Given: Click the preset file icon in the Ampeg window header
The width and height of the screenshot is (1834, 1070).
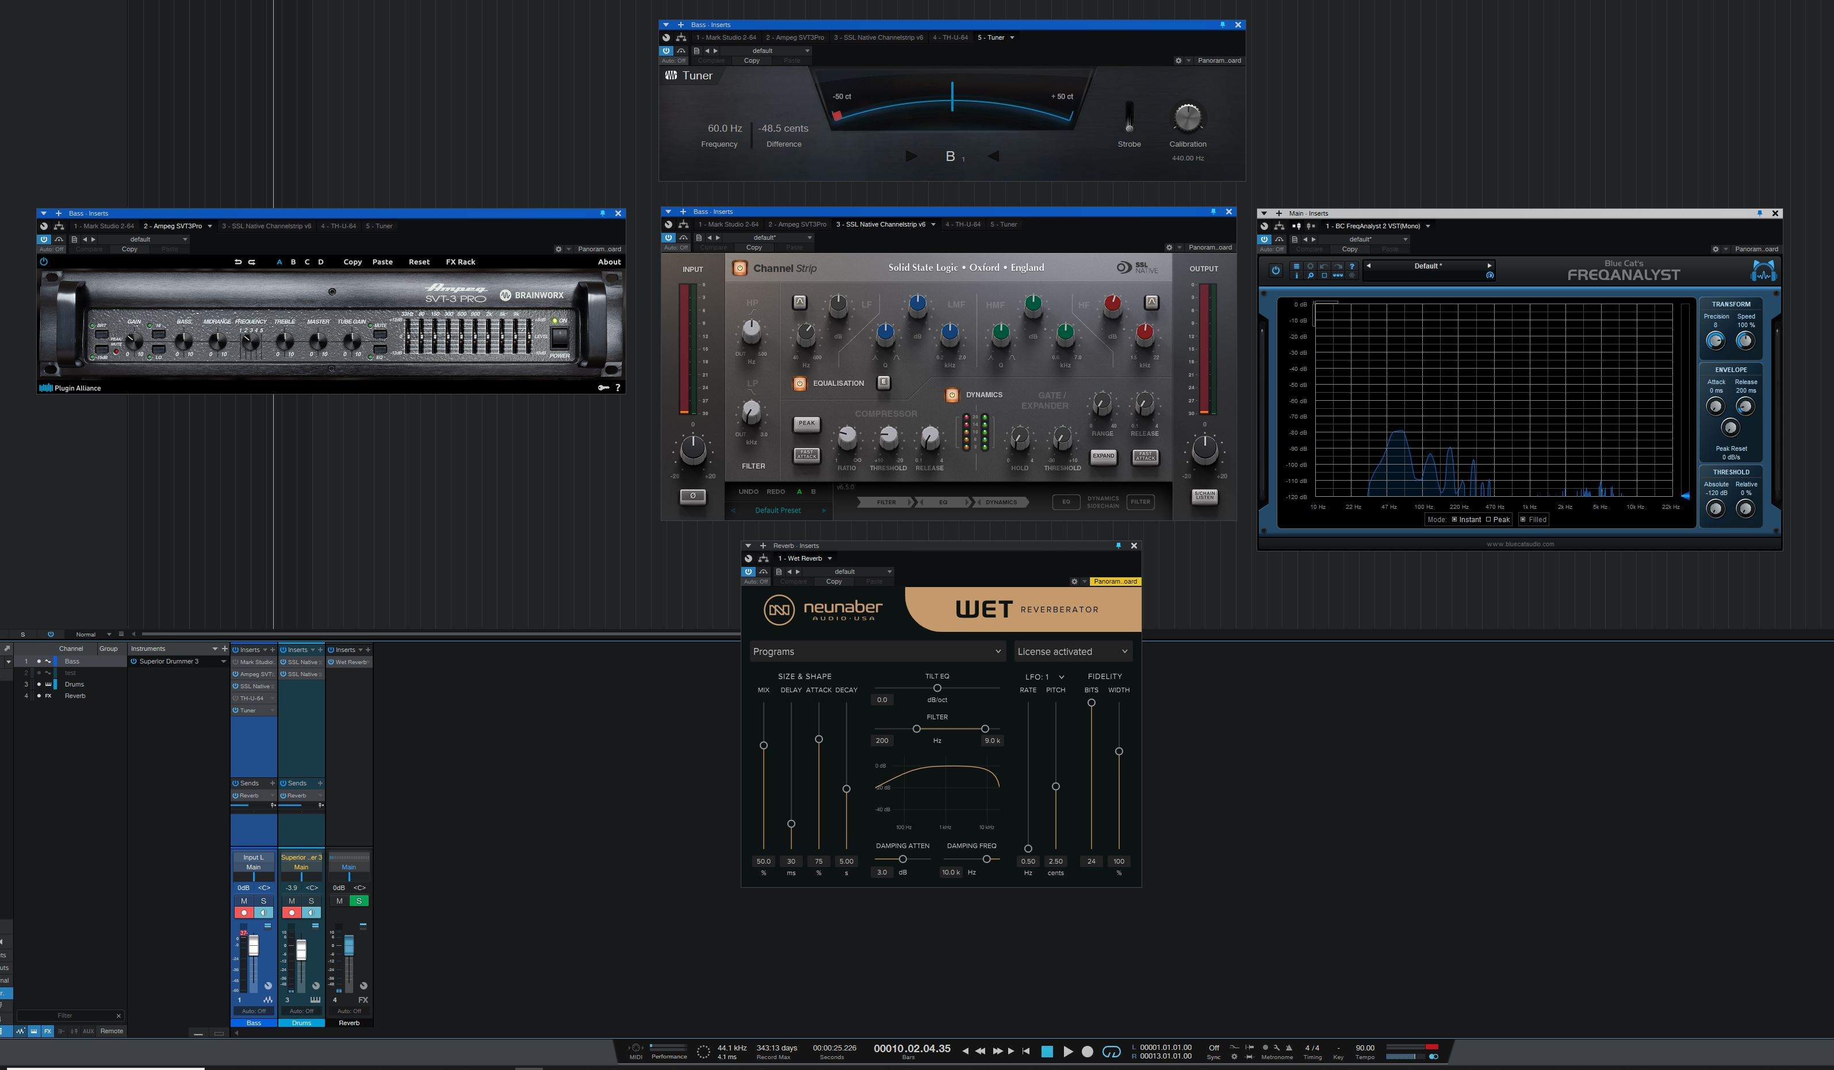Looking at the screenshot, I should pyautogui.click(x=74, y=239).
